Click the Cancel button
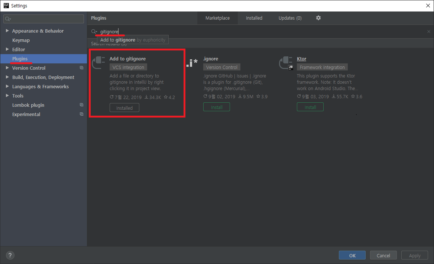 coord(383,255)
